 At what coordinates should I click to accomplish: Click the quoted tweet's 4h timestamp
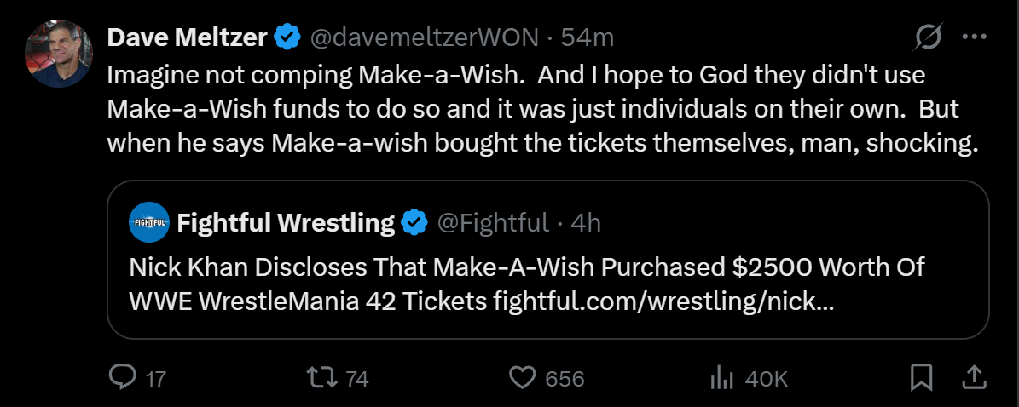(x=586, y=223)
